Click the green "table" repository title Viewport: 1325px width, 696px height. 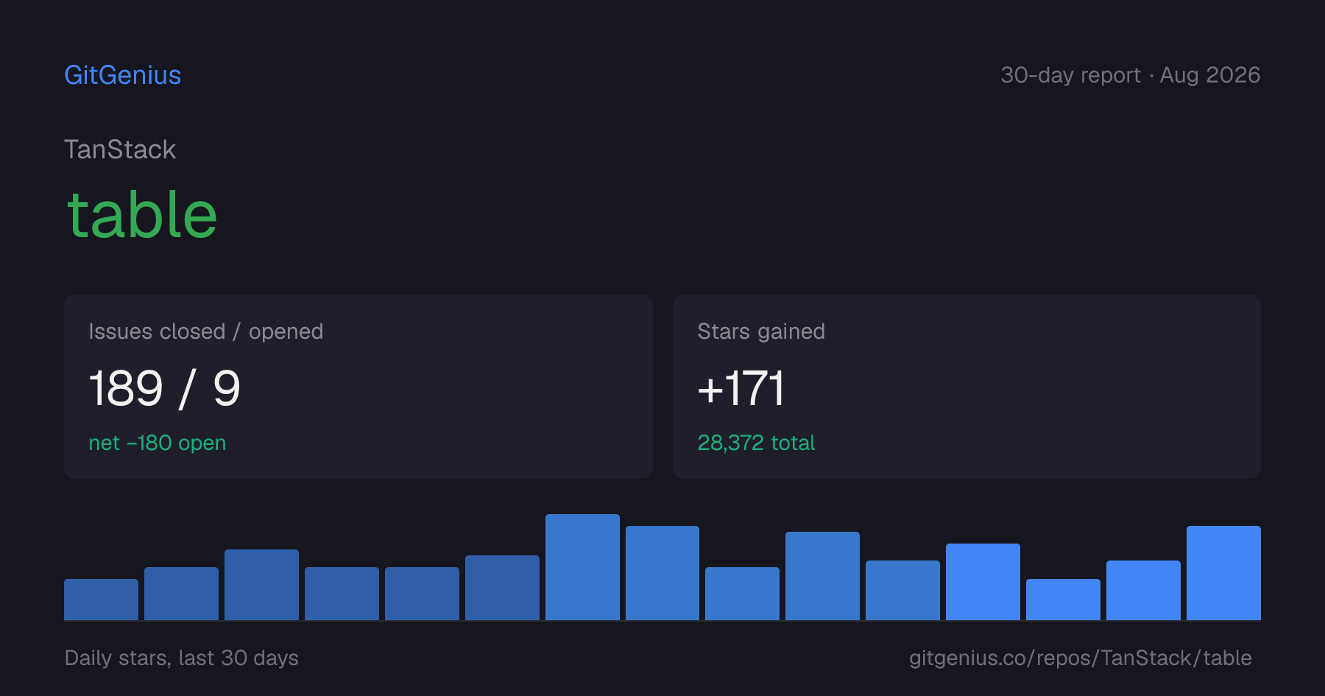pyautogui.click(x=142, y=214)
